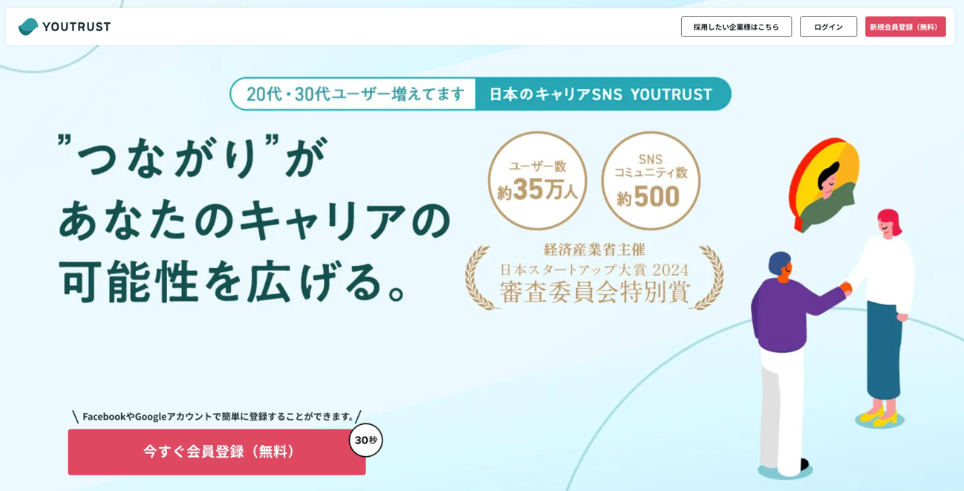
Task: Click the ユーザー数 約35万人 circle badge
Action: (537, 181)
